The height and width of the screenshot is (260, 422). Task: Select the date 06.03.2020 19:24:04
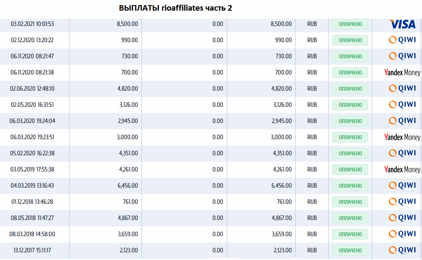tap(32, 121)
